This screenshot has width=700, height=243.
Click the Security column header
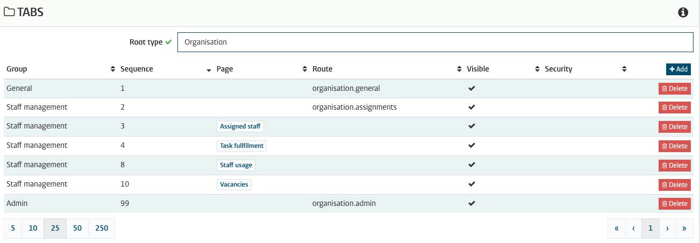coord(559,69)
